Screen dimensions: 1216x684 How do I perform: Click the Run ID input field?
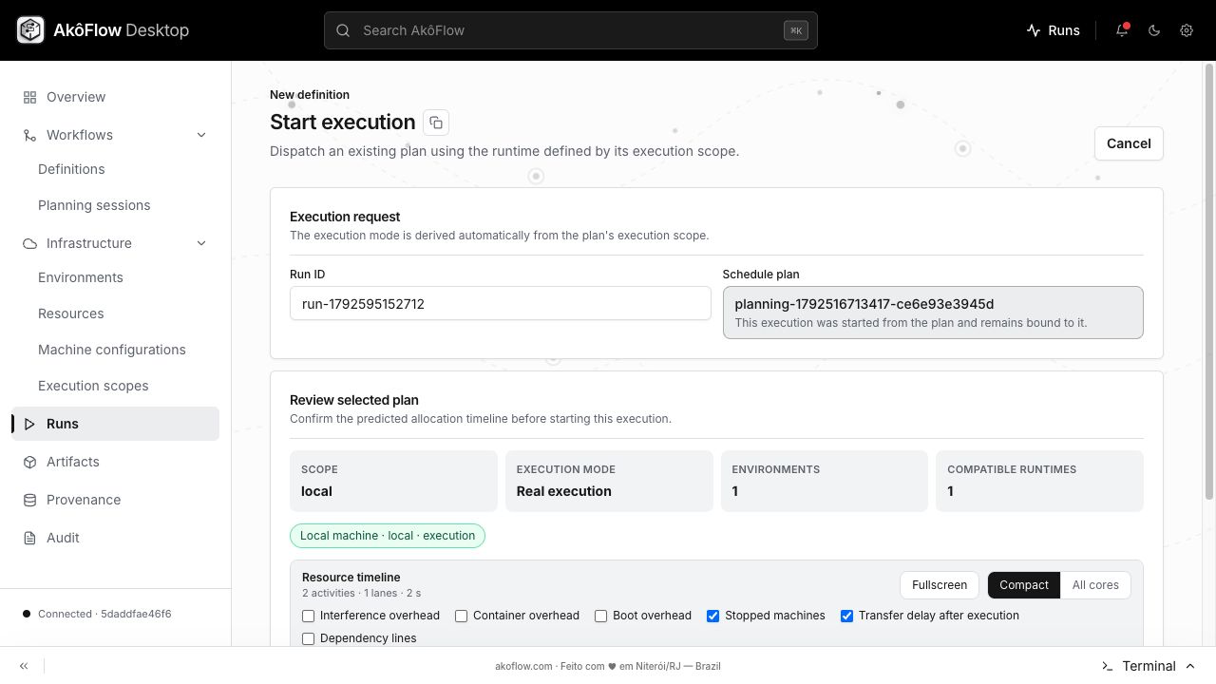click(501, 304)
